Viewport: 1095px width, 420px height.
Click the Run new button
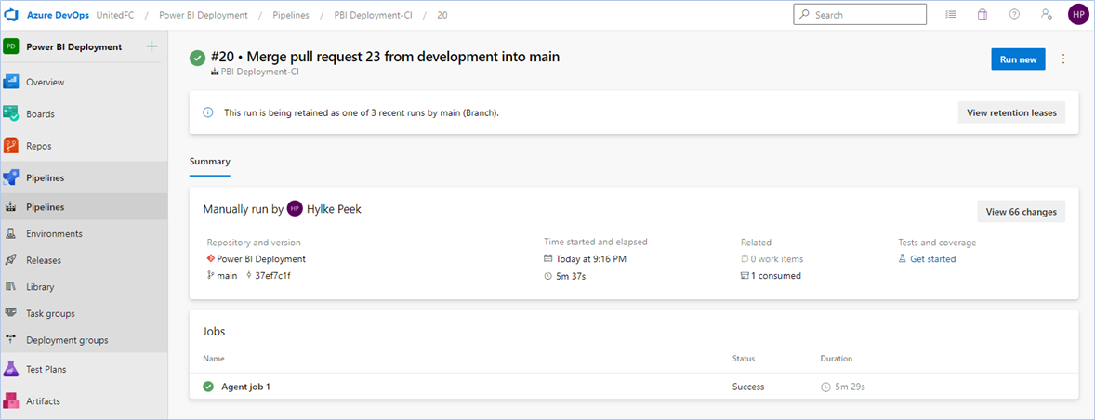(x=1018, y=59)
